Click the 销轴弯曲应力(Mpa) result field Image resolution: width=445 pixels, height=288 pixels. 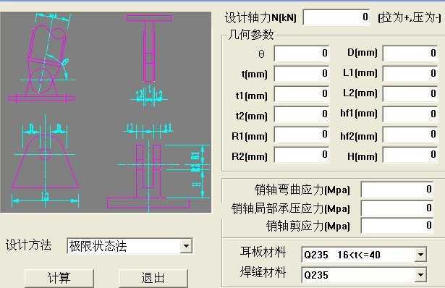pos(397,190)
